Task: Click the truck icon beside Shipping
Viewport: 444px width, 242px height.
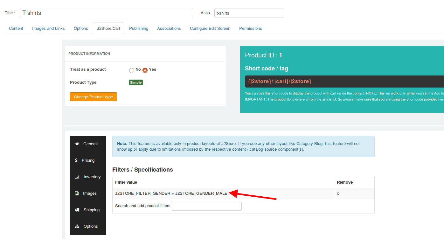Action: pyautogui.click(x=77, y=210)
